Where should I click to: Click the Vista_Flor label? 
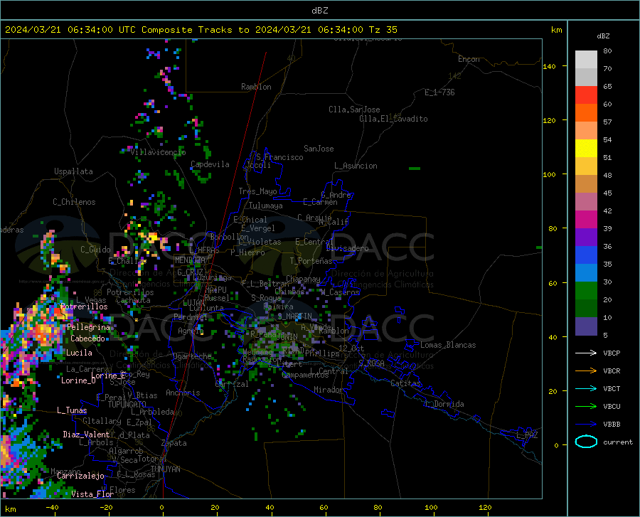[x=92, y=494]
